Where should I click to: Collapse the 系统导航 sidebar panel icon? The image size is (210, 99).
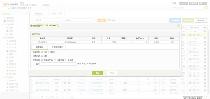[27, 14]
